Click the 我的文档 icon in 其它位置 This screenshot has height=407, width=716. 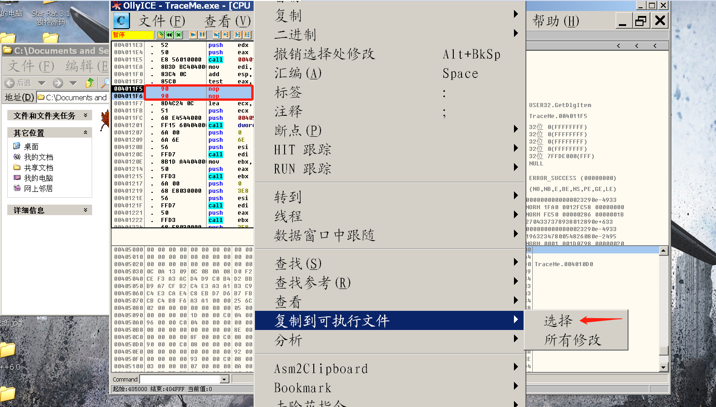[17, 156]
